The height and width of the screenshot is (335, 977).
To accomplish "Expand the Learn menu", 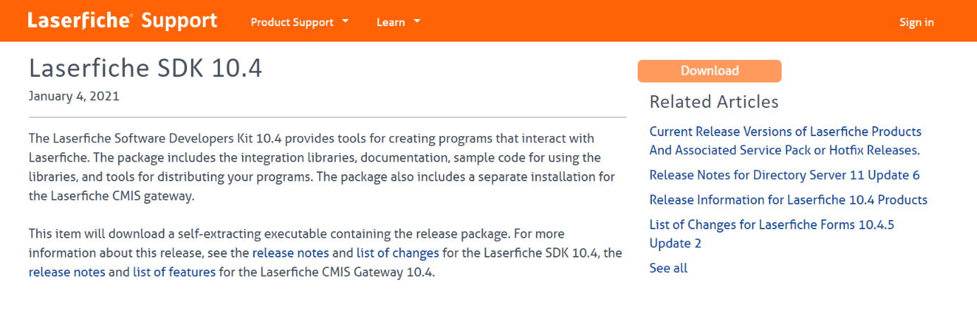I will [399, 22].
